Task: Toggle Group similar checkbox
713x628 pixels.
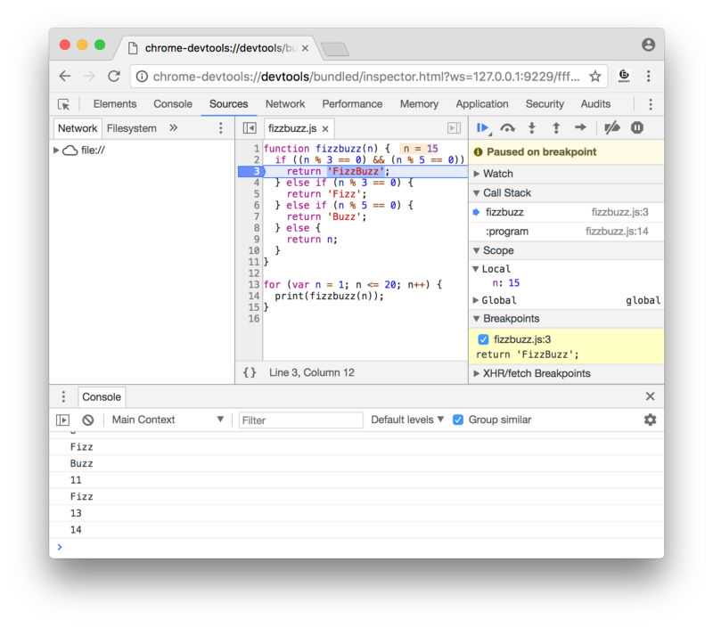Action: point(458,420)
